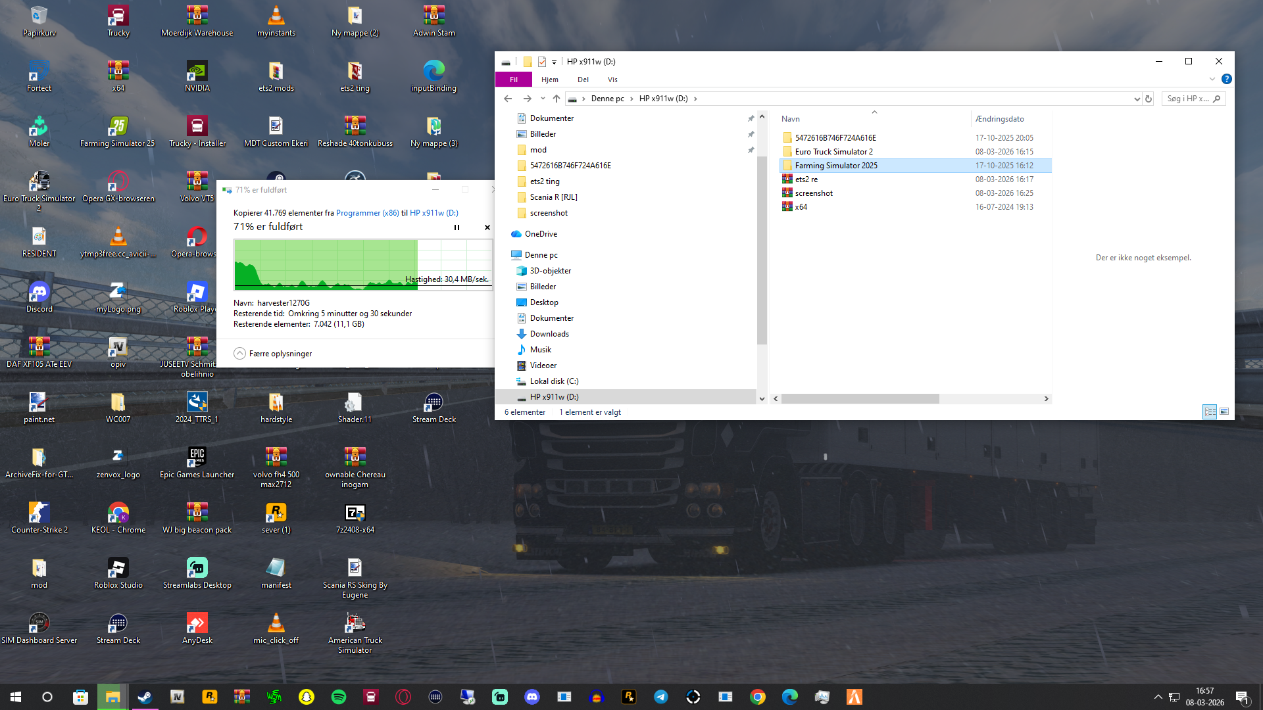Select the Euro Truck Simulator 2 folder
1263x710 pixels.
[x=833, y=152]
